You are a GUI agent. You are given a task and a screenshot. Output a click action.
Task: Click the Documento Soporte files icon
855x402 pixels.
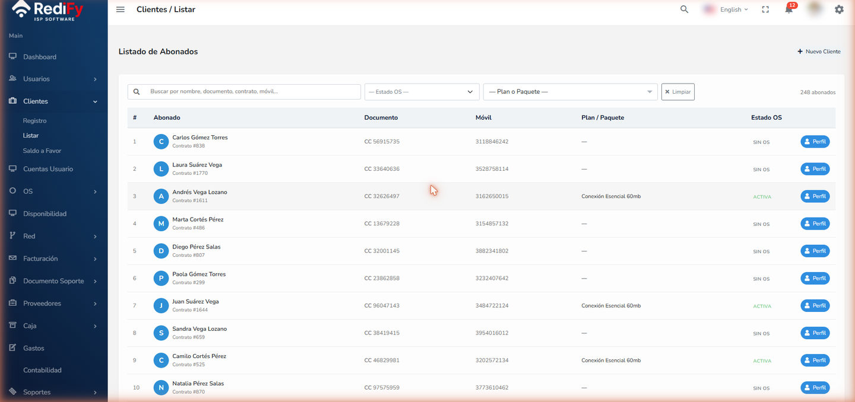coord(12,280)
